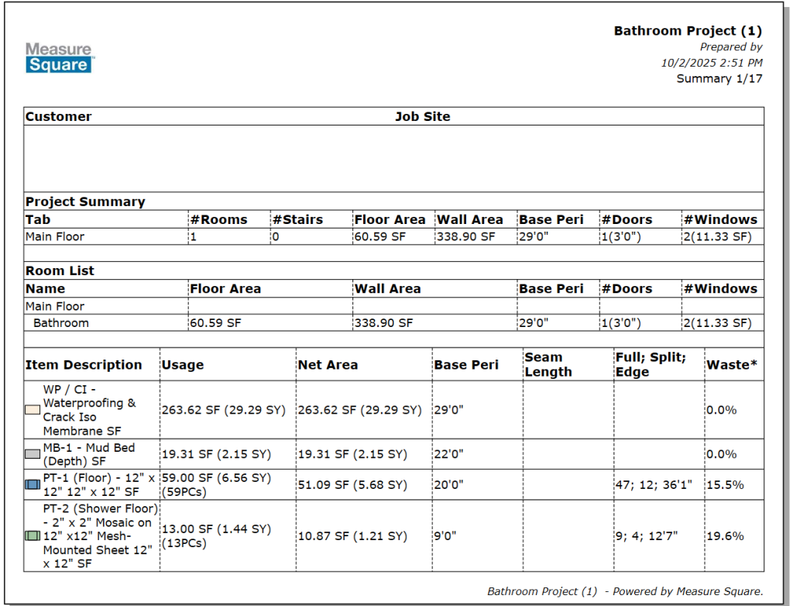Click the Waste* column header
Viewport: 793px width, 606px height.
732,365
